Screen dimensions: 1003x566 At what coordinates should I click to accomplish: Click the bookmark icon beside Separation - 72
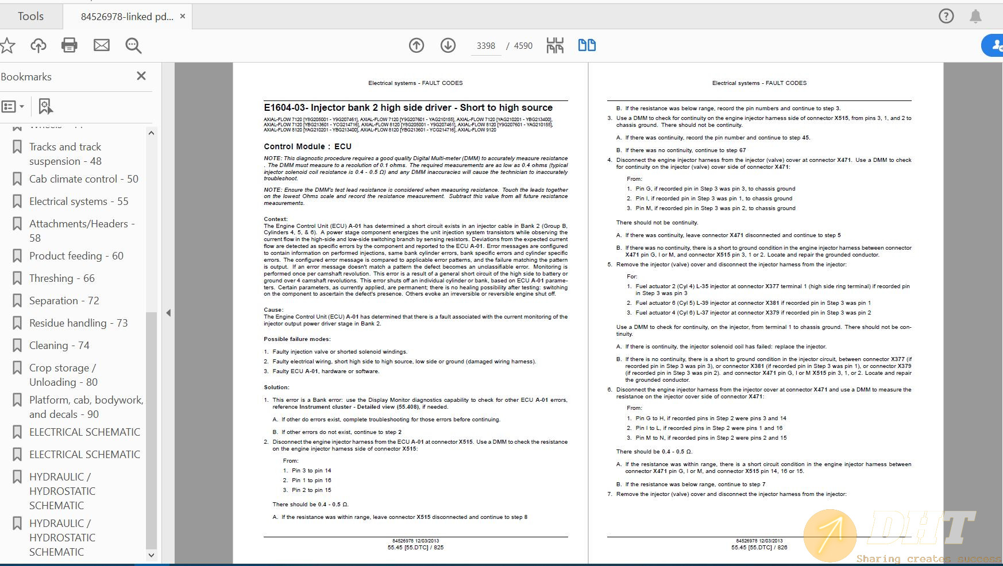click(17, 300)
